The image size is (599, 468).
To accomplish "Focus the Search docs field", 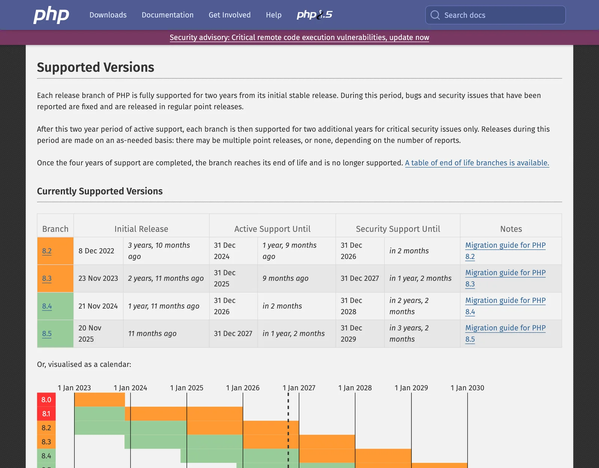I will click(x=495, y=15).
